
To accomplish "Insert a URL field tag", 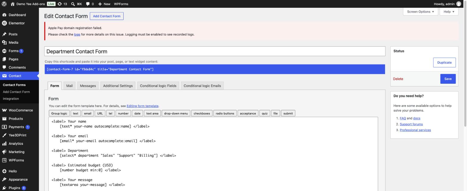I will click(100, 114).
